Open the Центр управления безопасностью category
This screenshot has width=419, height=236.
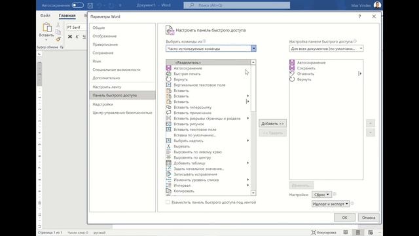(122, 113)
